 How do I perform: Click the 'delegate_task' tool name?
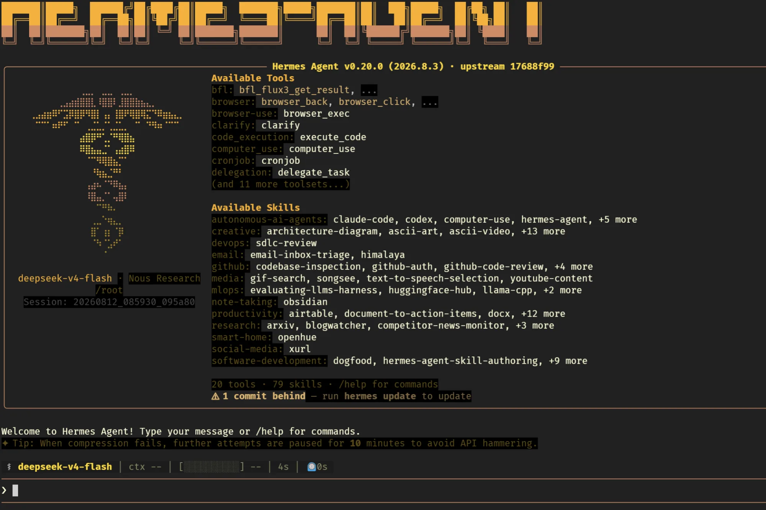314,173
